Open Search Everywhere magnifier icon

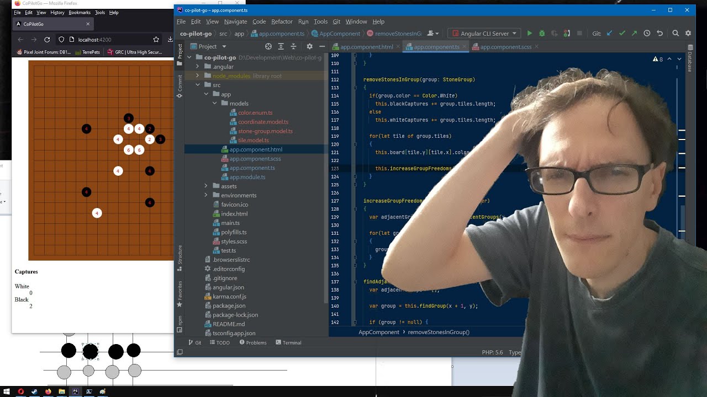(676, 34)
